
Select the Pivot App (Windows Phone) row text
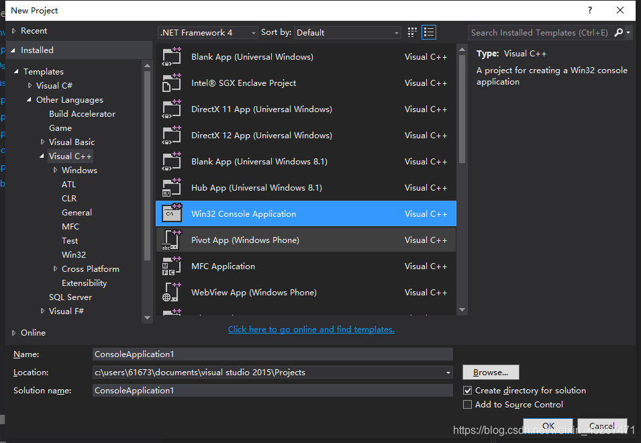pos(245,240)
